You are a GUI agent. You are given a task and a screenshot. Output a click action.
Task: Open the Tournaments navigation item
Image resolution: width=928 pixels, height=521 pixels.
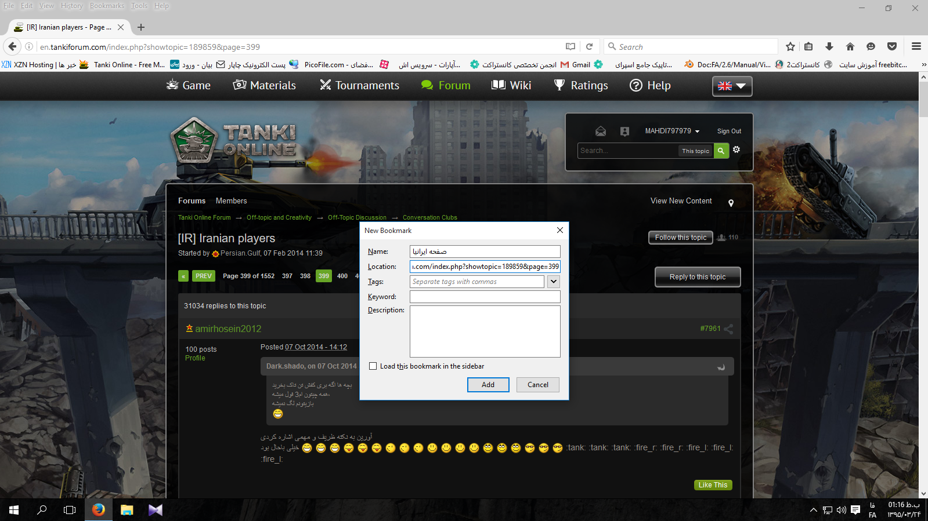point(359,86)
